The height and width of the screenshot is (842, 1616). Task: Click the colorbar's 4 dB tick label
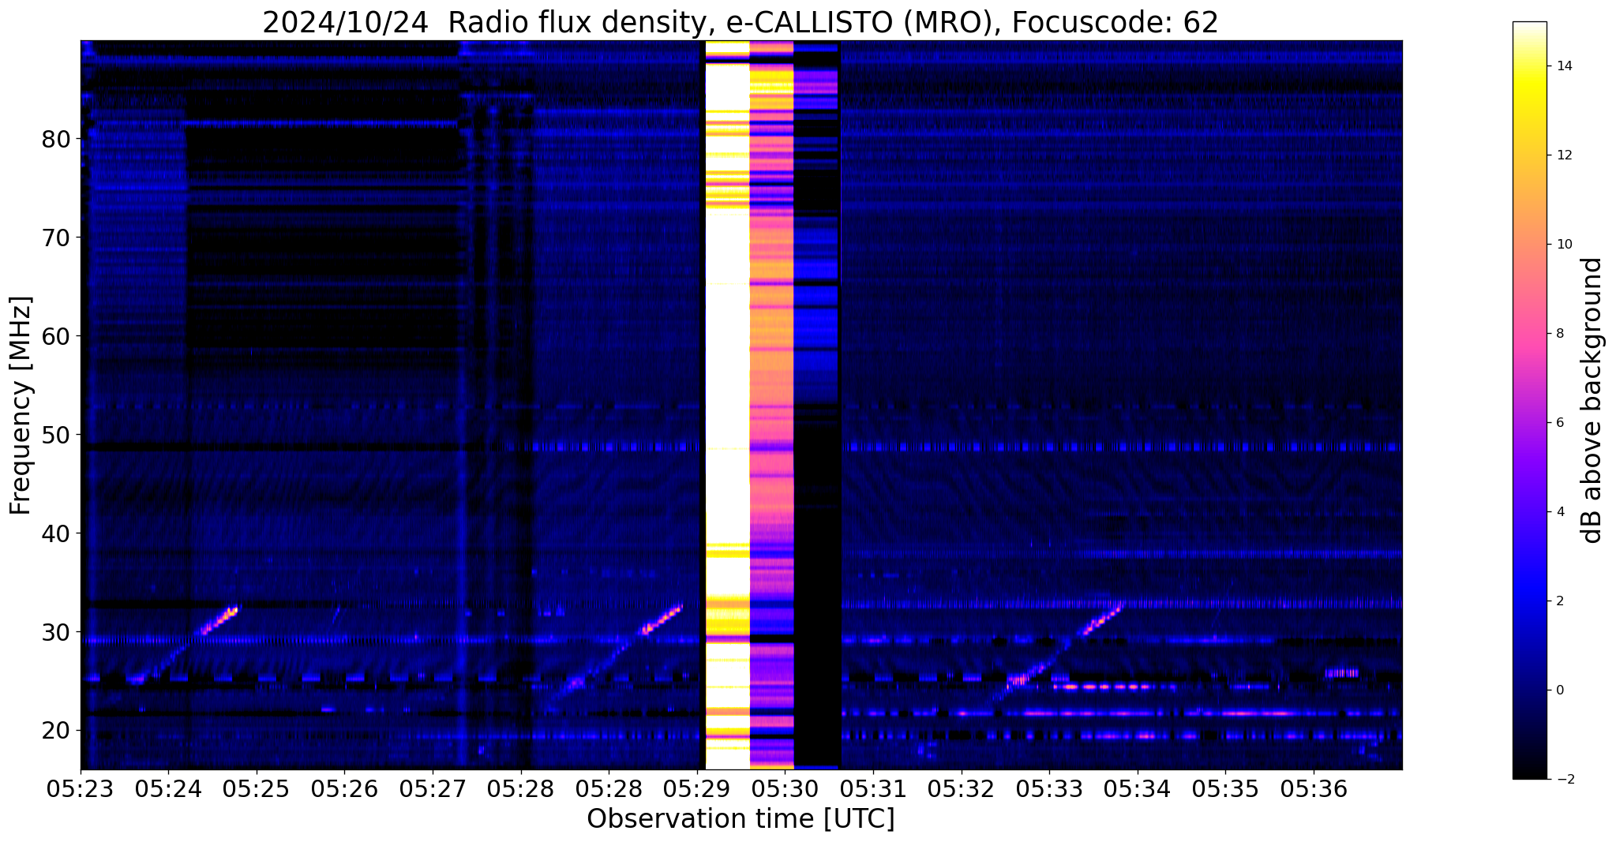click(x=1559, y=512)
